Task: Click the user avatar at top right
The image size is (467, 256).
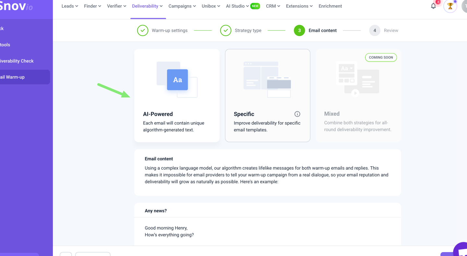Action: (x=464, y=6)
